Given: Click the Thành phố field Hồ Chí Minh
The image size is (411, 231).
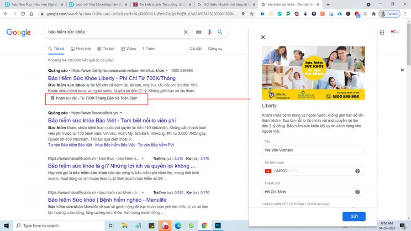Looking at the screenshot, I should (313, 192).
